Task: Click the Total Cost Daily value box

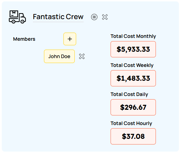Action: (x=133, y=107)
